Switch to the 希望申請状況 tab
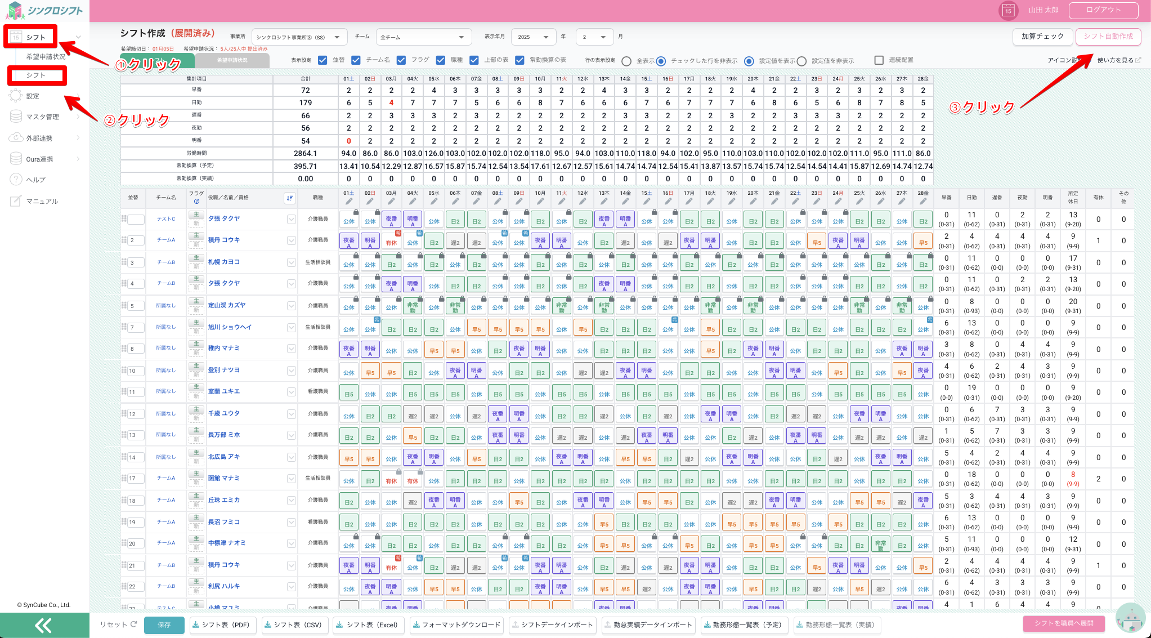This screenshot has height=638, width=1151. [232, 60]
